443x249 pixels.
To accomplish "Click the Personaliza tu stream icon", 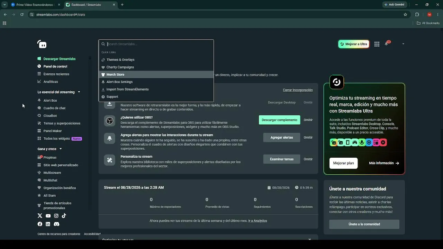I will (x=110, y=160).
